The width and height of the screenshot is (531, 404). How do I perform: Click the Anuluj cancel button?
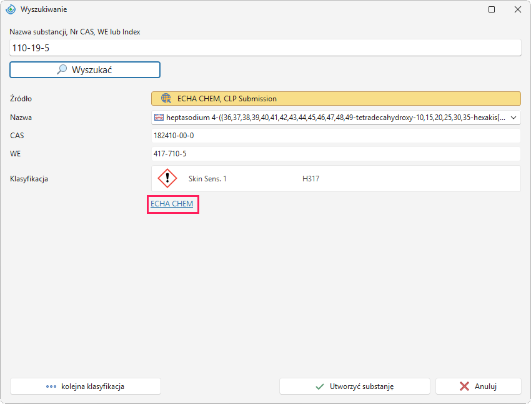[478, 386]
